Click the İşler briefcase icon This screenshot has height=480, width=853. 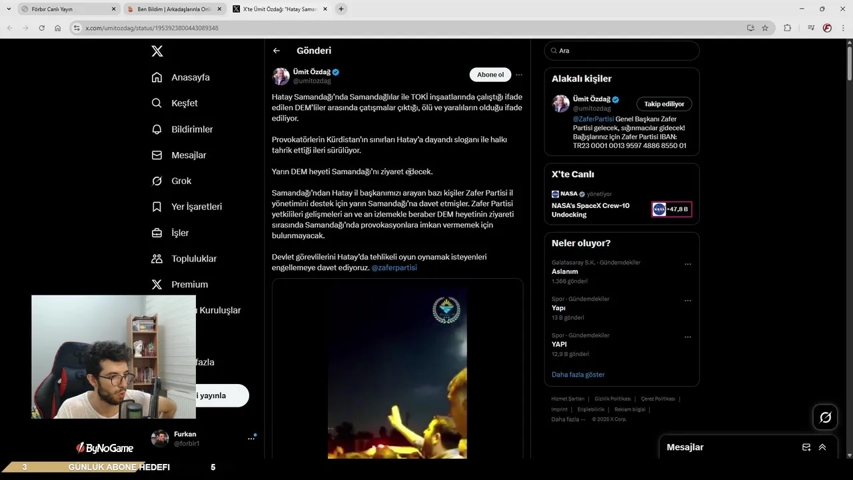[x=157, y=233]
